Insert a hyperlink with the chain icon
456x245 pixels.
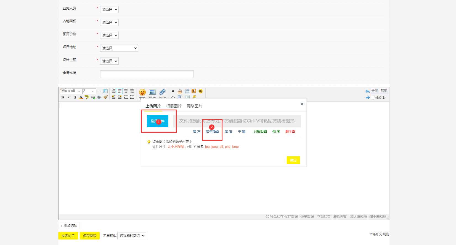coord(93,97)
